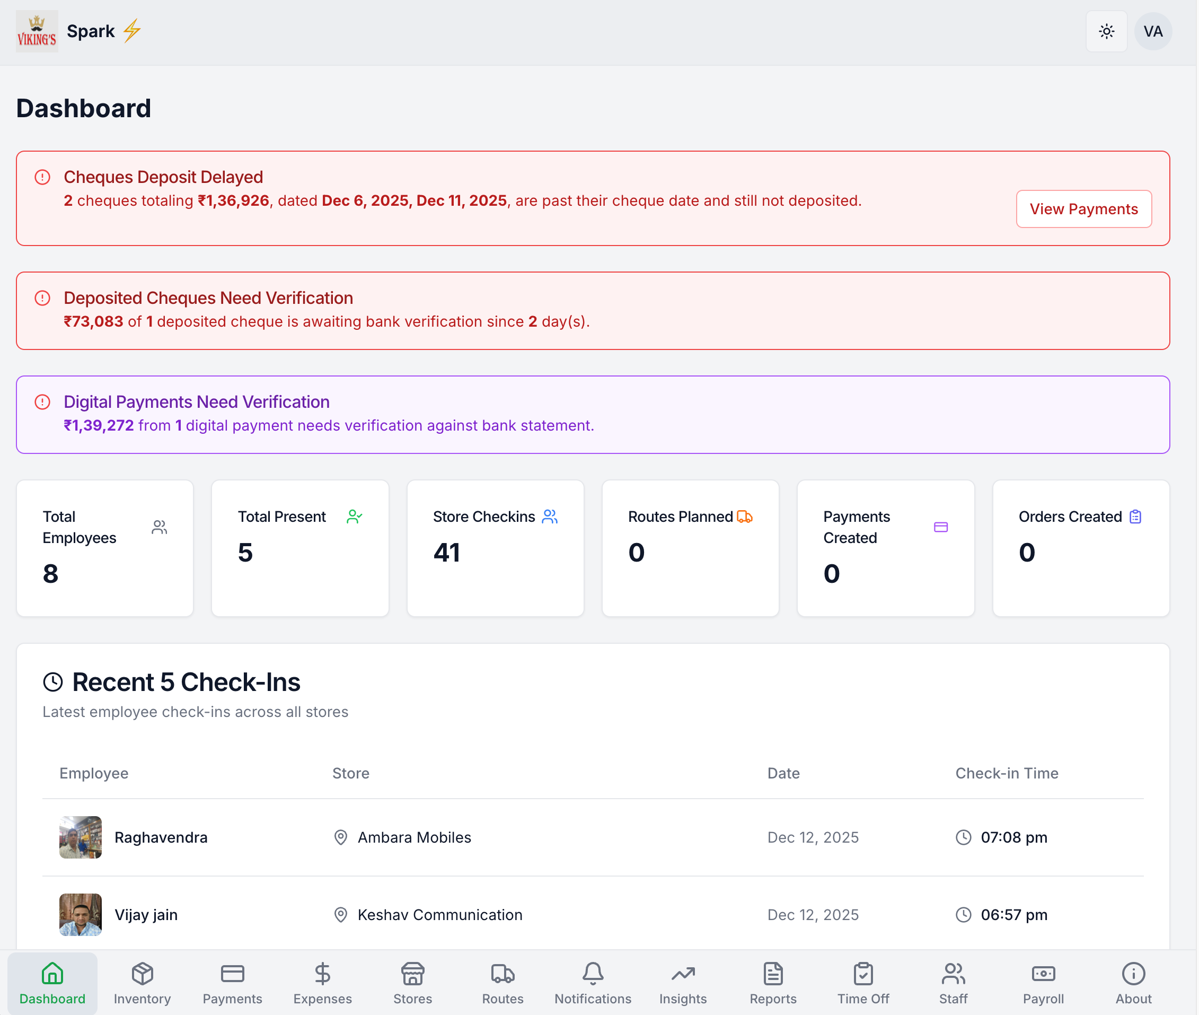Open Routes truck icon tab
This screenshot has width=1199, height=1015.
coord(502,983)
